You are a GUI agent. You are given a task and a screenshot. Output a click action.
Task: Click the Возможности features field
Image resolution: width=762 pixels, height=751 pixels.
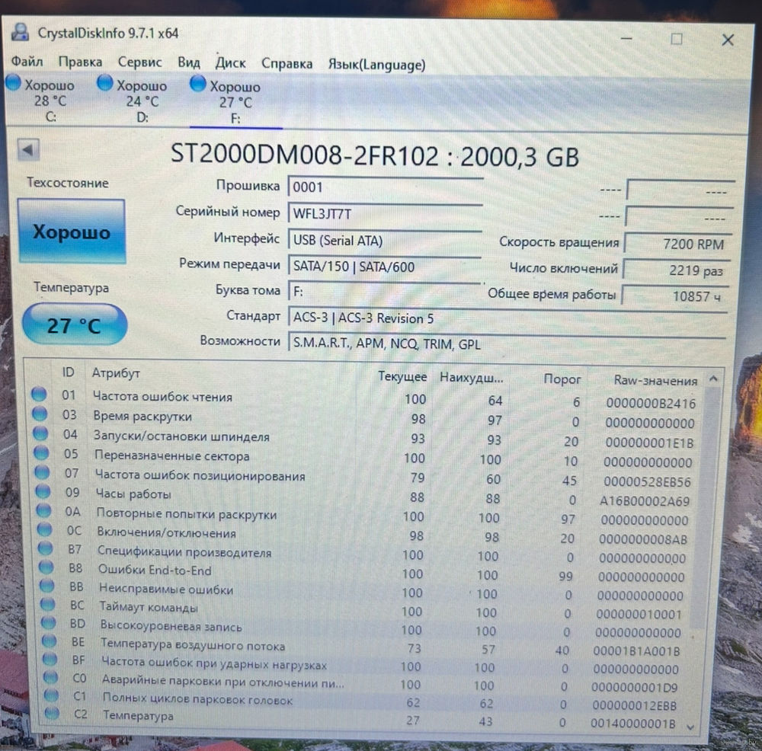pyautogui.click(x=507, y=344)
